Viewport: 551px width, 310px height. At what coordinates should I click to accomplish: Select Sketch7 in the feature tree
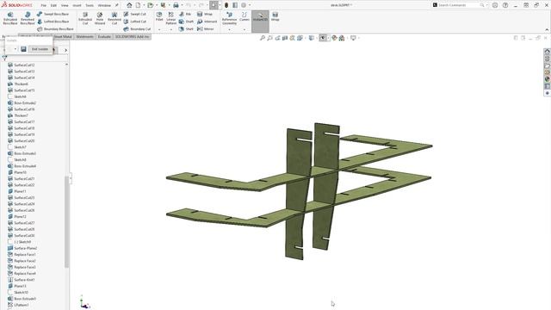[17, 147]
